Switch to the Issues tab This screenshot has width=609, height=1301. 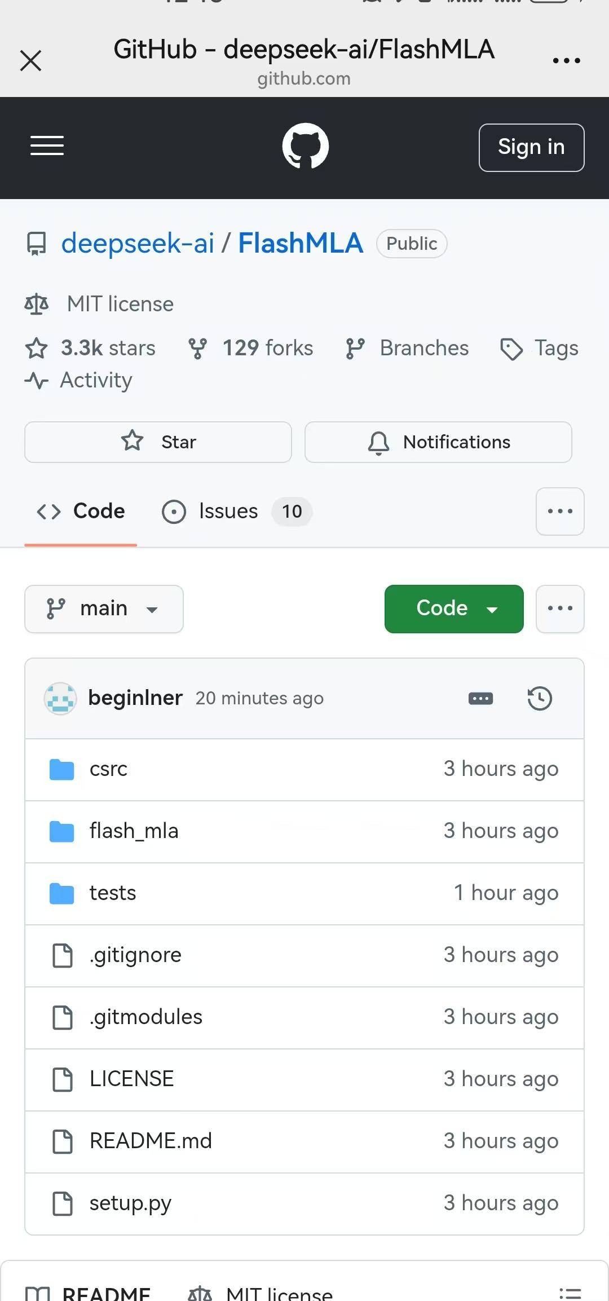(237, 511)
